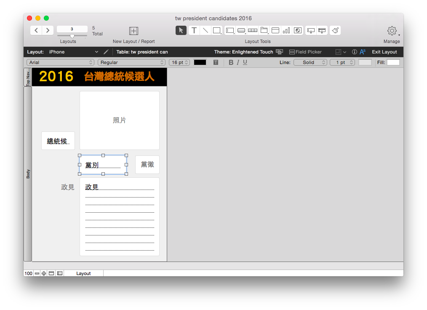Open the Regular font style dropdown
Image resolution: width=427 pixels, height=310 pixels.
131,62
